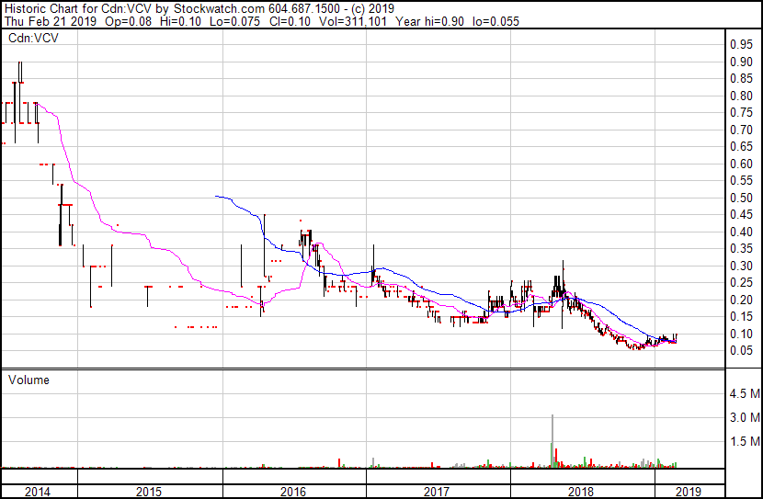The image size is (763, 499).
Task: Click the 'Volume' panel label
Action: click(x=28, y=380)
